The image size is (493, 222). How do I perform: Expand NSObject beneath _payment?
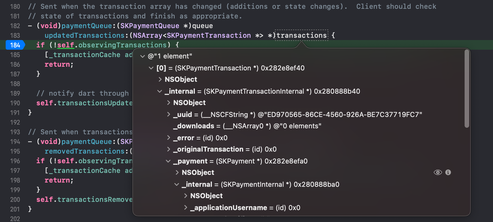[177, 172]
